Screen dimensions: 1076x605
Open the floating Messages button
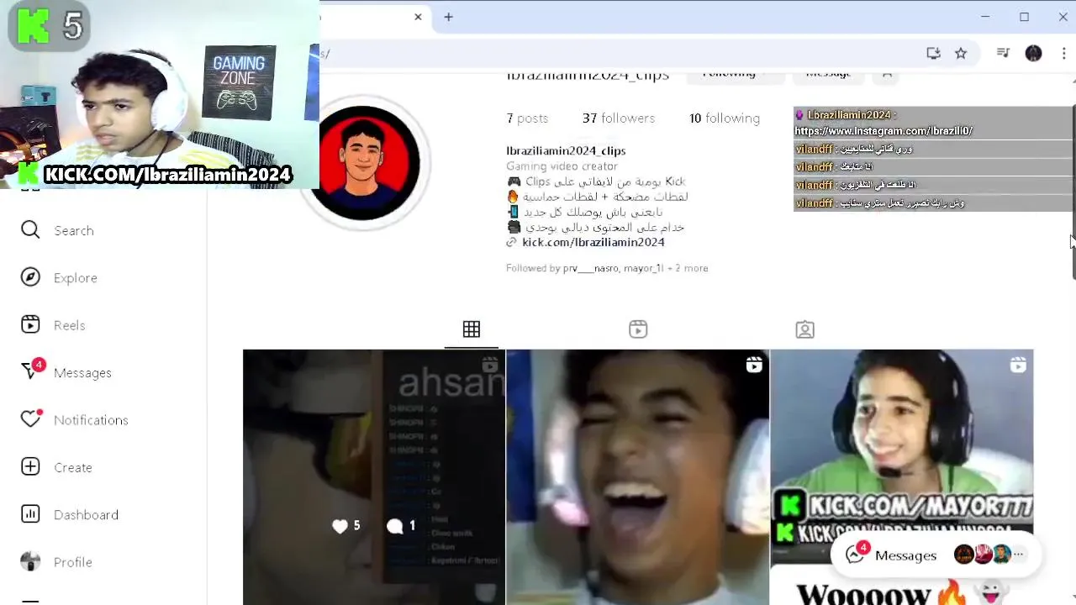[x=936, y=555]
